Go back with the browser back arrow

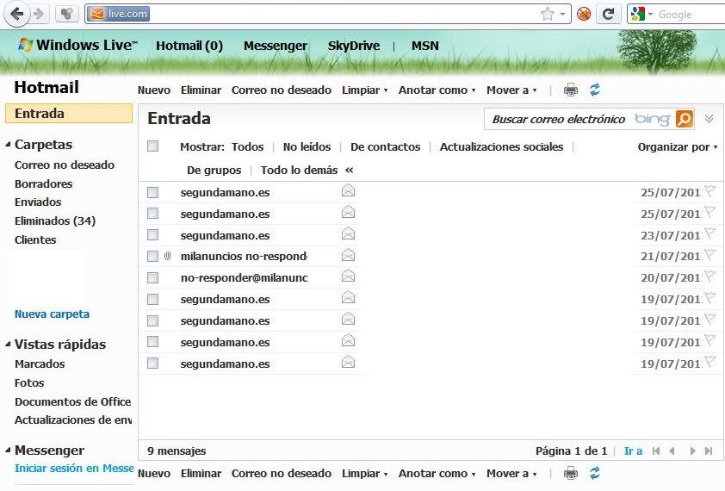(x=17, y=14)
